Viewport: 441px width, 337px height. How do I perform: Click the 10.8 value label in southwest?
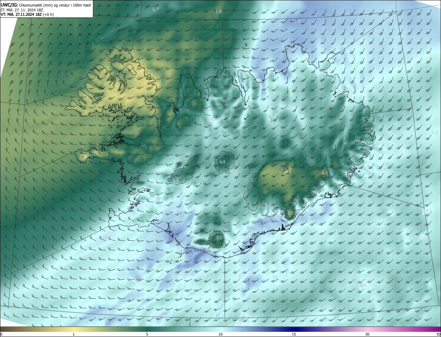pos(106,238)
